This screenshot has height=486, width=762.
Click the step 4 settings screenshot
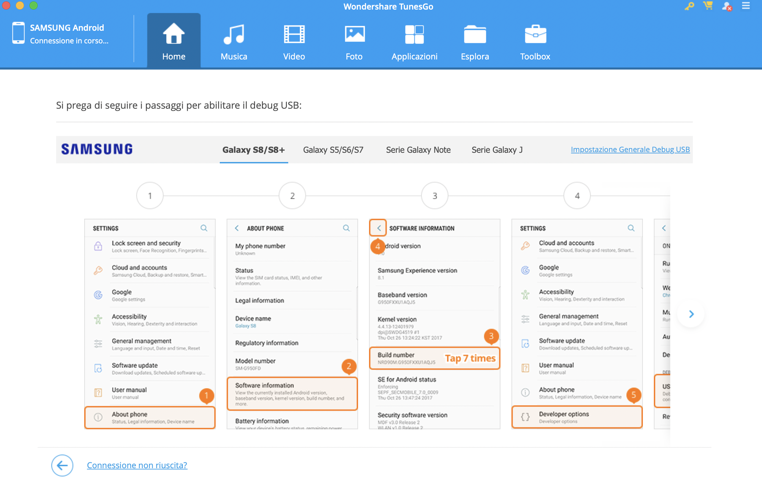(x=577, y=324)
